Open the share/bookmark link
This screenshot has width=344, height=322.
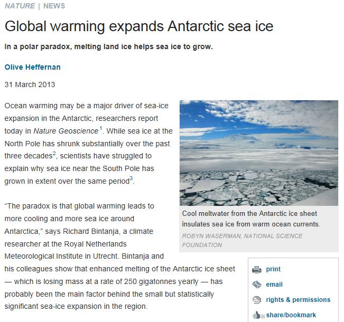coord(291,315)
